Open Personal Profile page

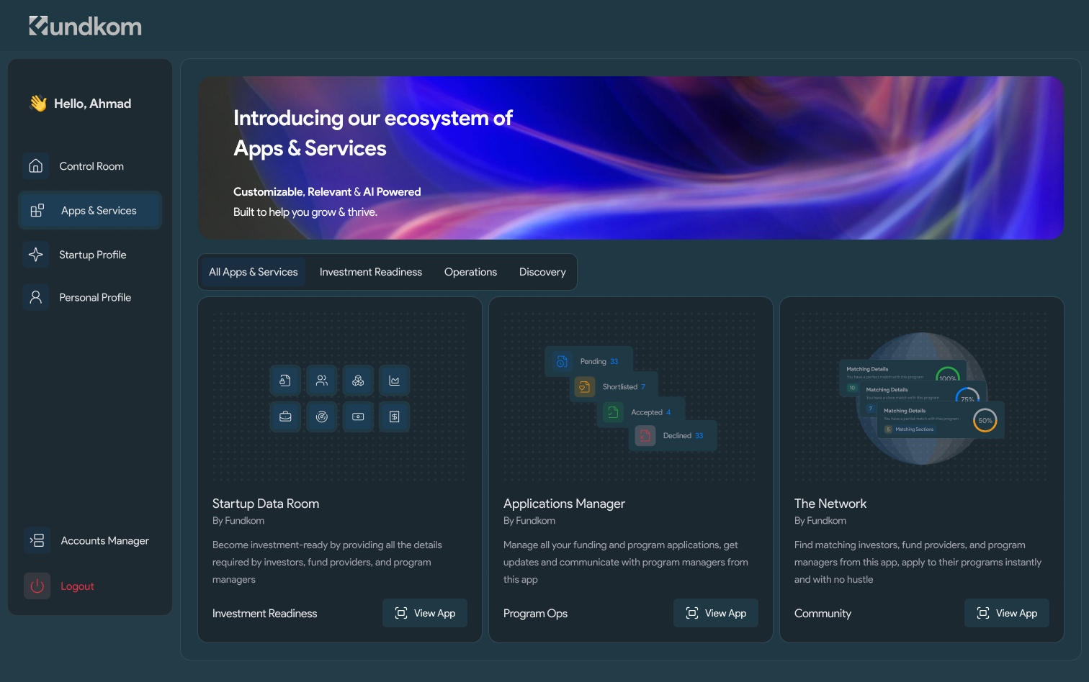pos(94,297)
